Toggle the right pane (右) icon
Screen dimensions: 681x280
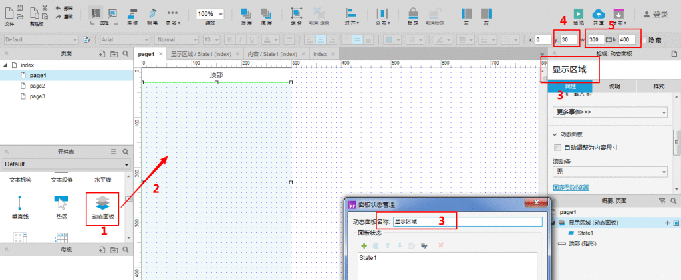pos(487,14)
